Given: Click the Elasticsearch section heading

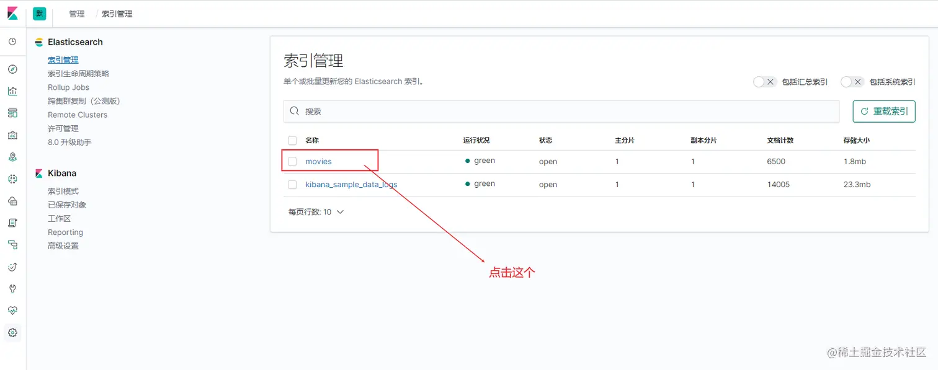Looking at the screenshot, I should click(75, 42).
